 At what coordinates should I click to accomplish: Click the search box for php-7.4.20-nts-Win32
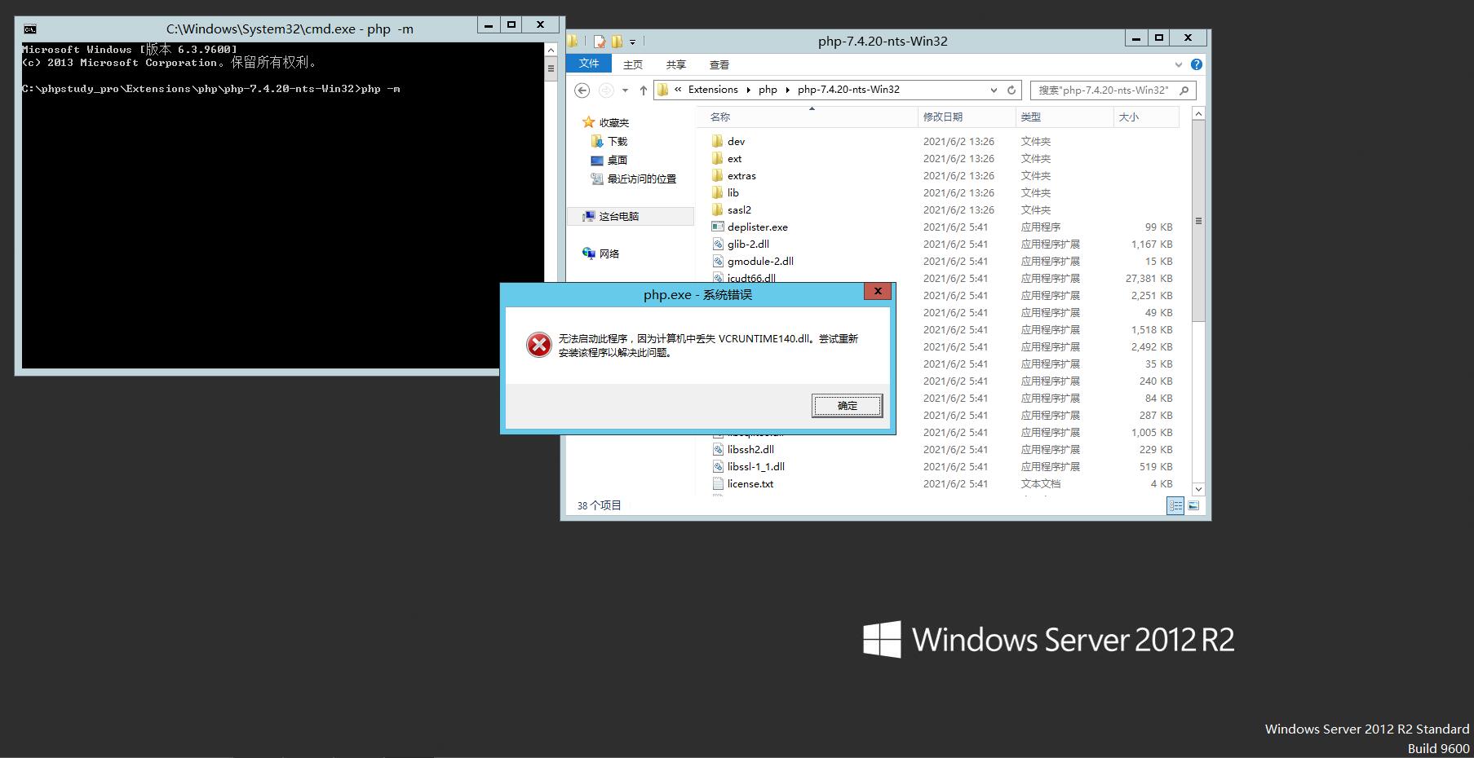[1103, 90]
